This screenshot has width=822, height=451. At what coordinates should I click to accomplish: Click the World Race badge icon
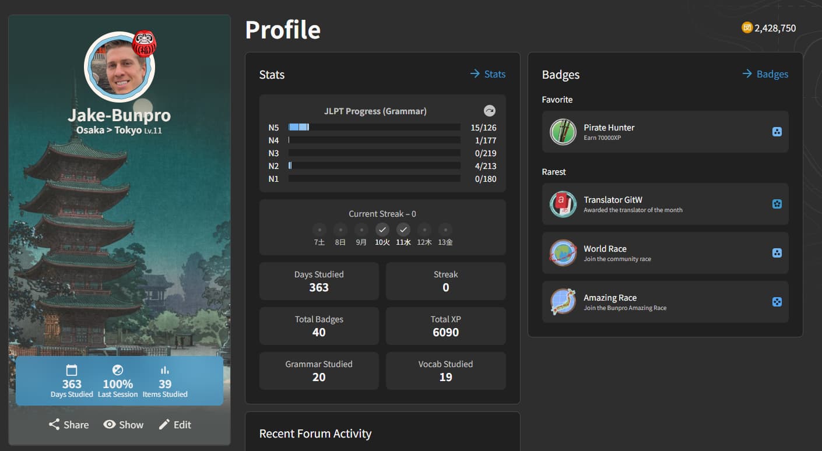563,253
